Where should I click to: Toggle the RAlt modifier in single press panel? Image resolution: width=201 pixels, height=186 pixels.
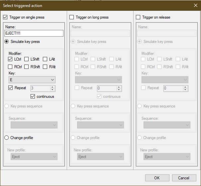point(45,67)
